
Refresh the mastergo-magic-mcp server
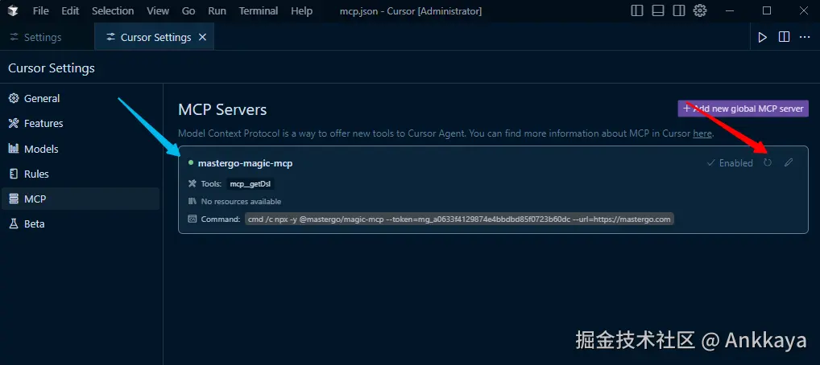point(768,162)
